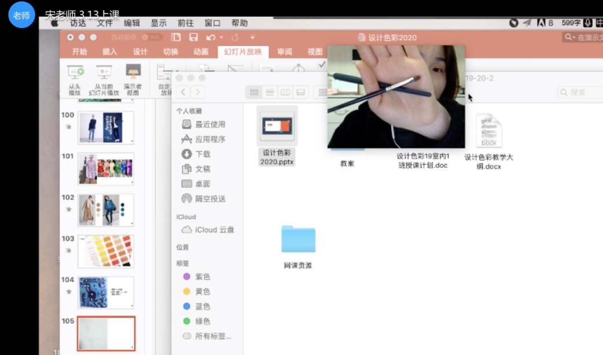The width and height of the screenshot is (603, 355).
Task: Open the undo history dropdown arrow
Action: (220, 38)
